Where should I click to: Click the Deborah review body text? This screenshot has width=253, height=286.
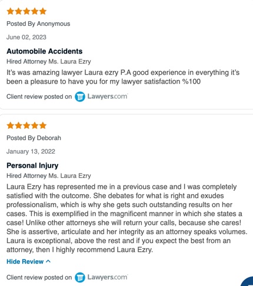tap(127, 218)
